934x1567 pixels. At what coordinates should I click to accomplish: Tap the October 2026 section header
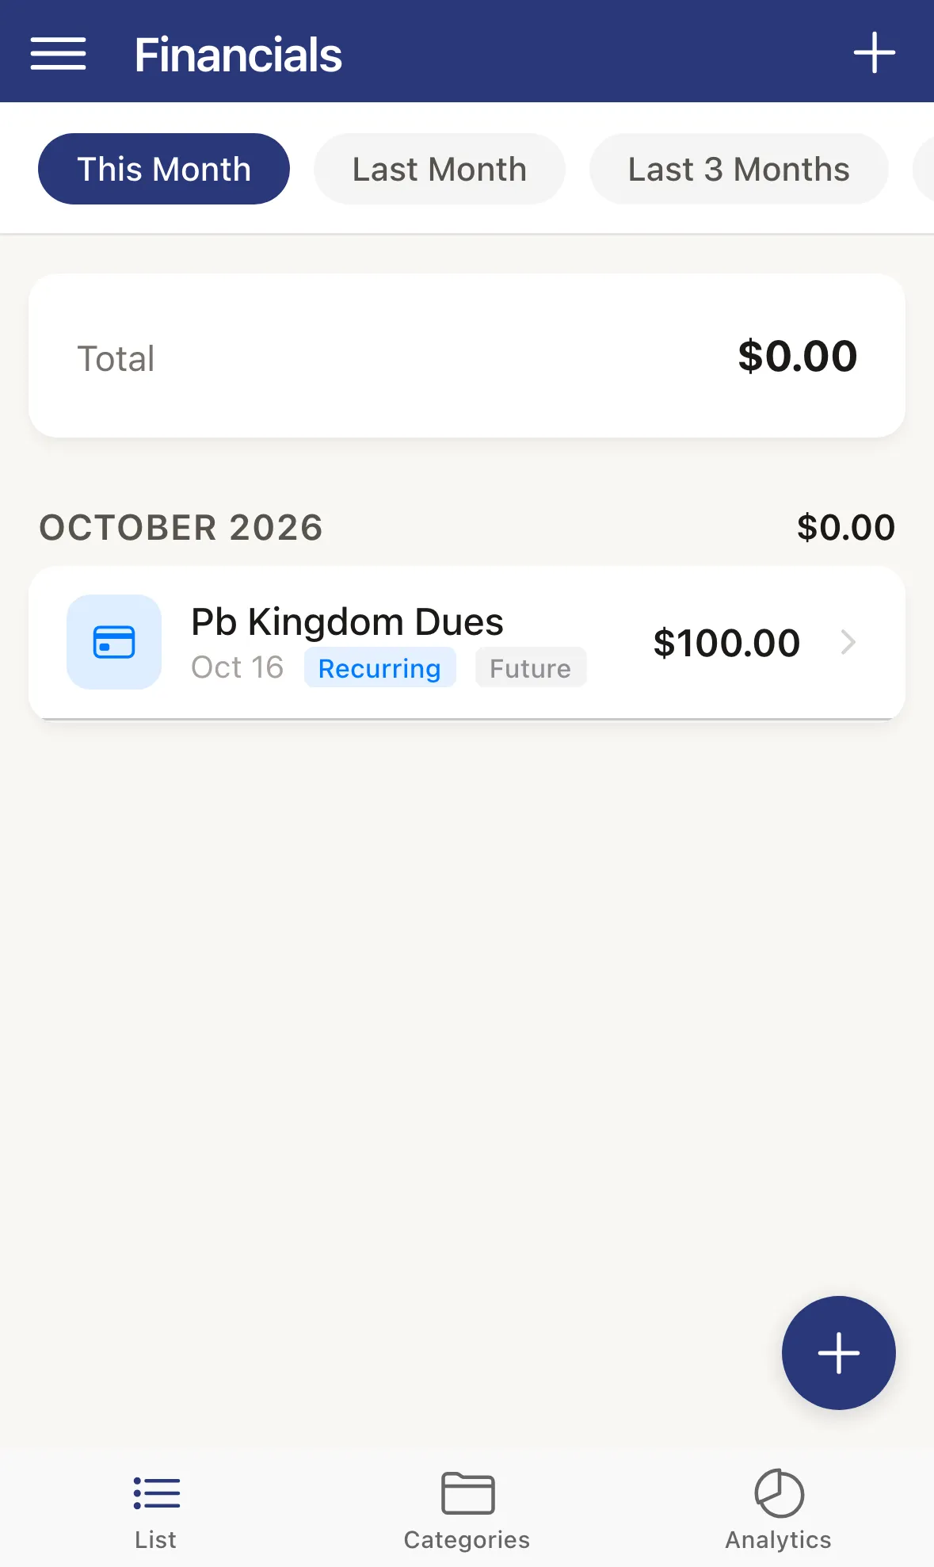click(181, 528)
